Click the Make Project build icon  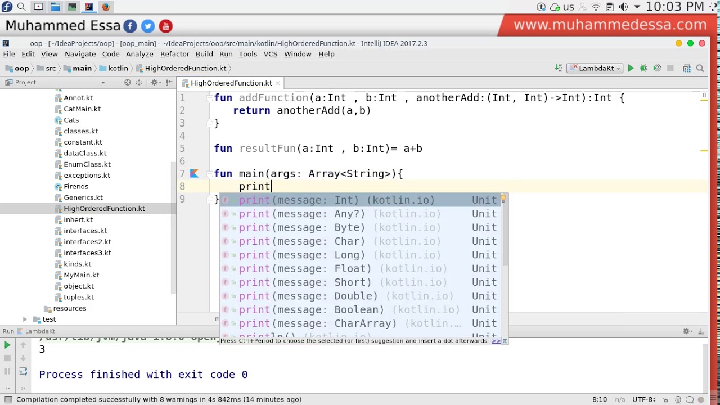click(559, 68)
